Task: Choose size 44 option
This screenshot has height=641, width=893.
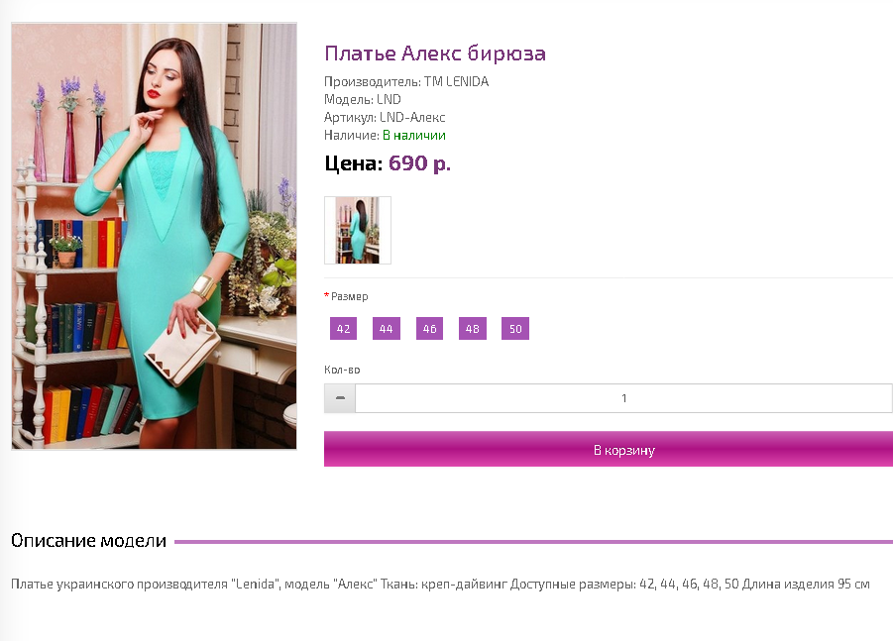Action: point(387,329)
